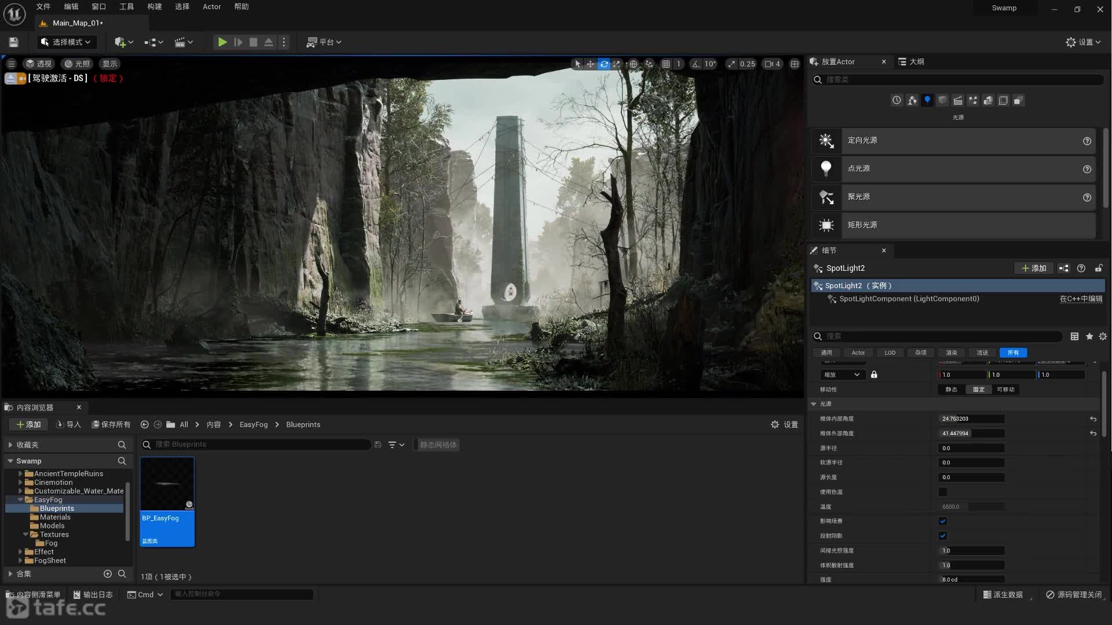
Task: Click the lock scale ratio padlock icon
Action: pos(874,375)
